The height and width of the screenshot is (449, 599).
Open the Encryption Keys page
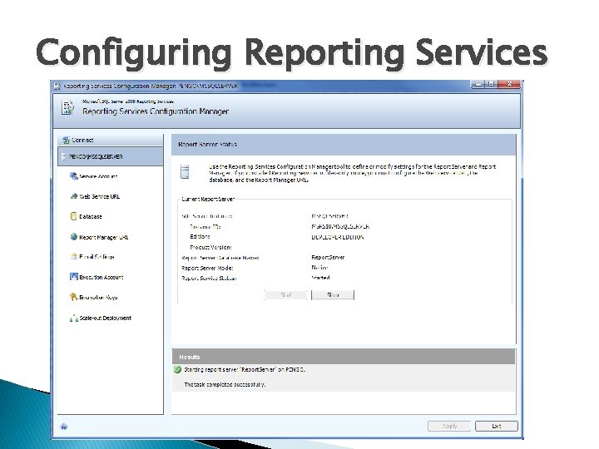click(98, 298)
